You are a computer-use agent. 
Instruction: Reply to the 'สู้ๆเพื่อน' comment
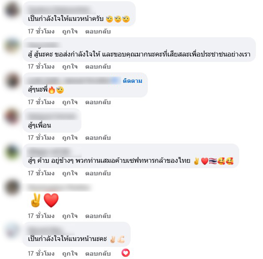[x=98, y=138]
